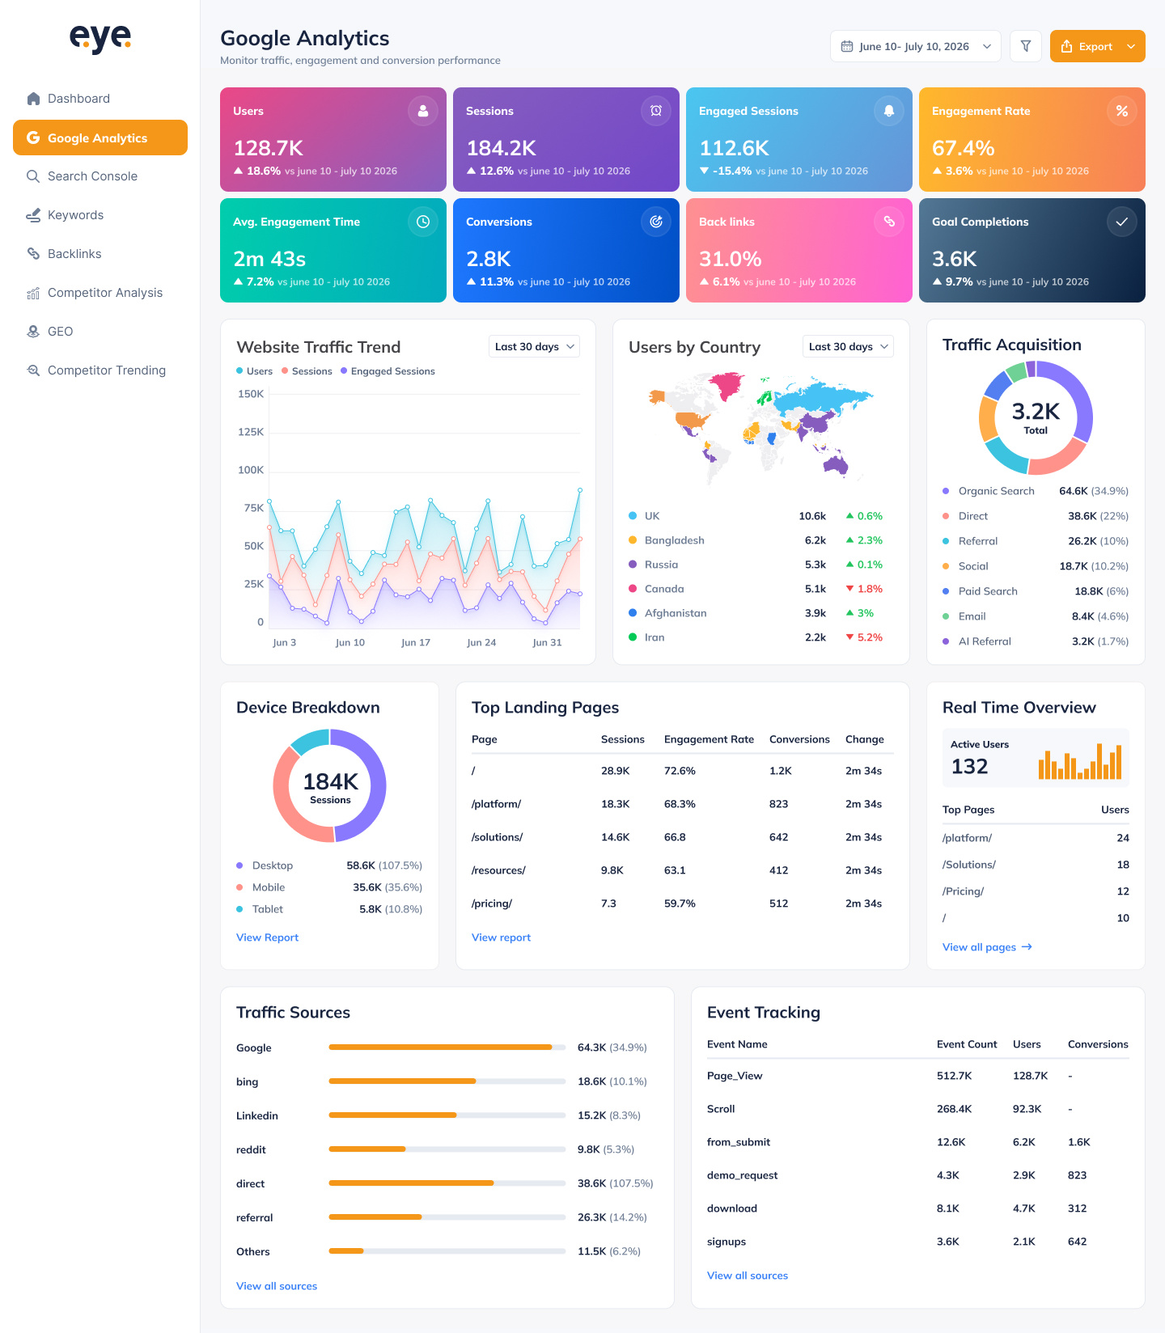Open Competitor Analysis from the sidebar
Screen dimensions: 1165x1333
pos(100,293)
